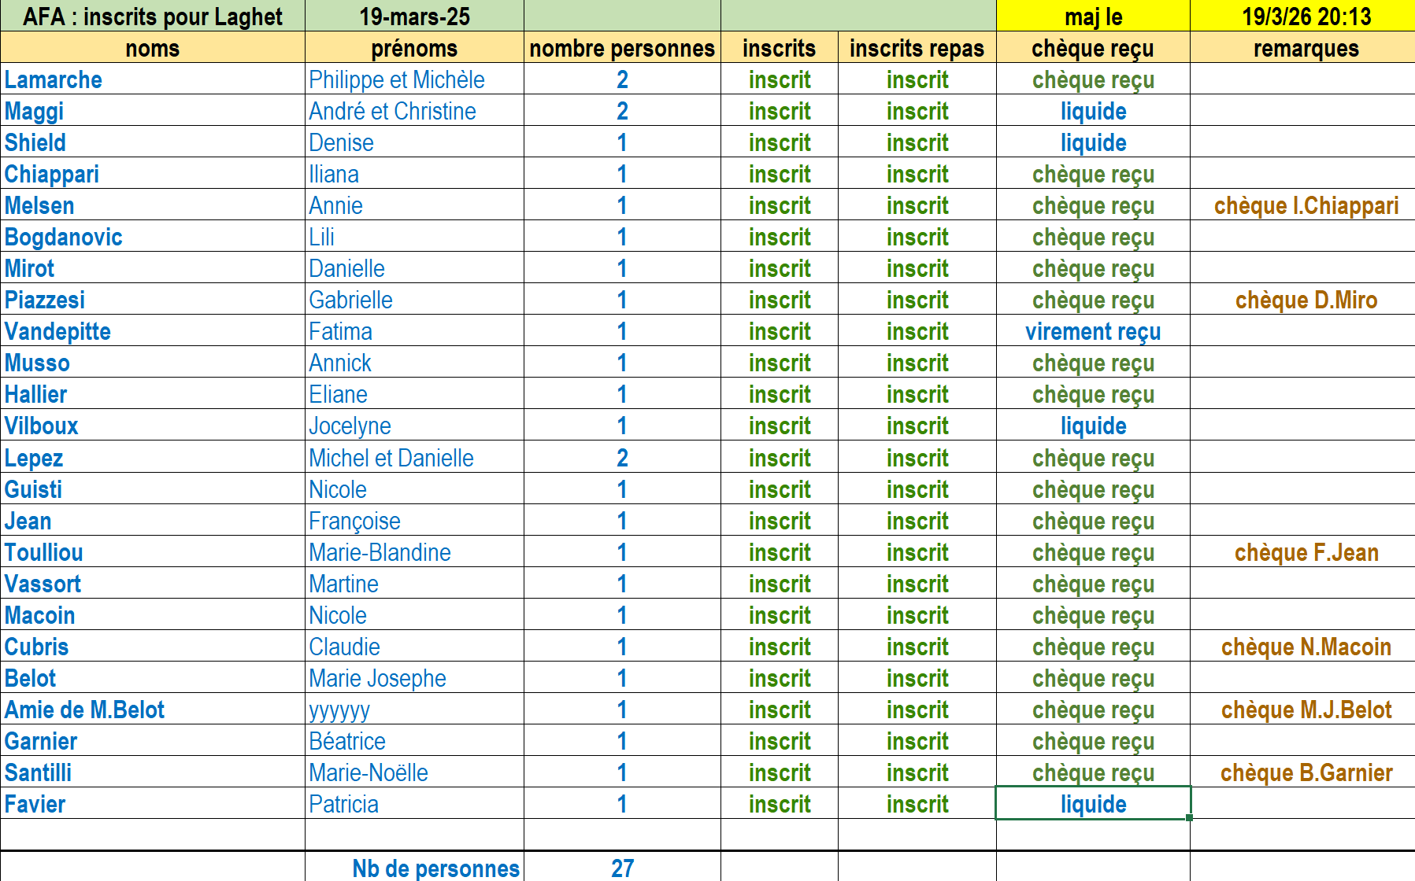Screen dimensions: 1415x881
Task: Select the 'noms' column header cell
Action: [152, 48]
